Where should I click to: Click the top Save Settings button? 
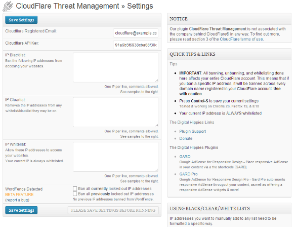pyautogui.click(x=21, y=20)
